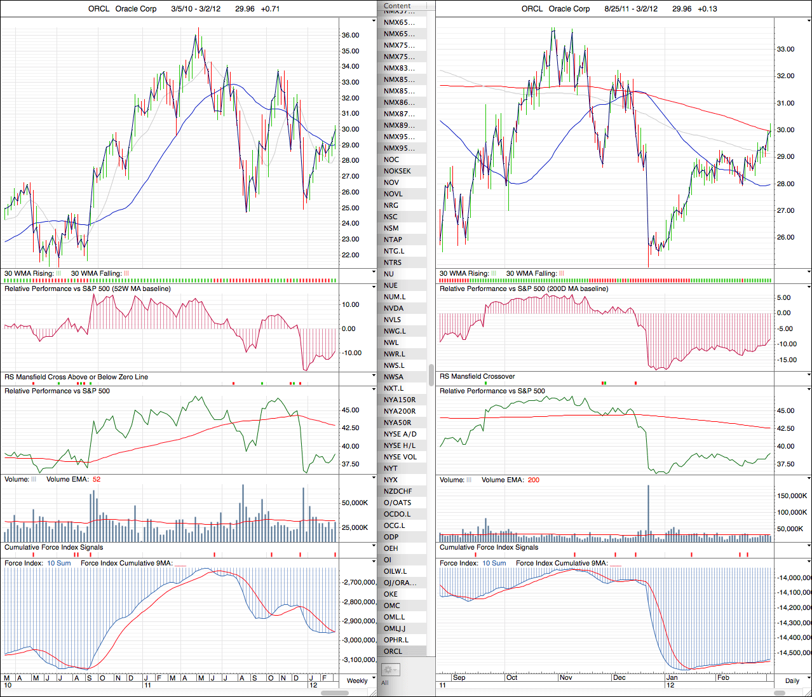Open the daily RS Mansfield Crossover panel menu arrow
This screenshot has height=697, width=812.
[809, 376]
